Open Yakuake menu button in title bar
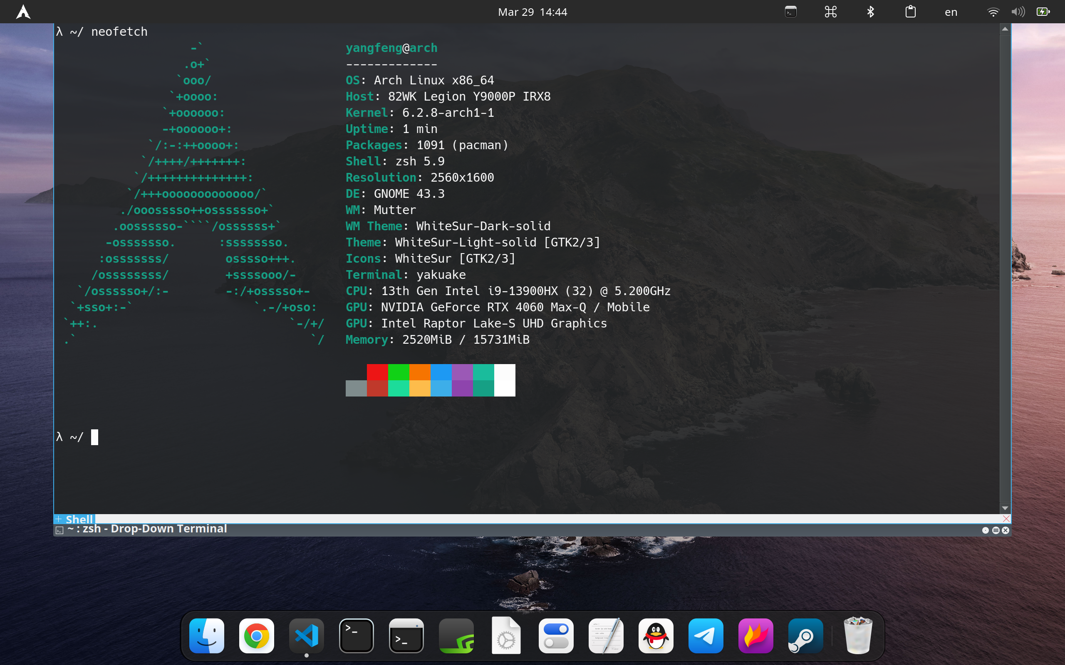Image resolution: width=1065 pixels, height=665 pixels. click(x=996, y=530)
